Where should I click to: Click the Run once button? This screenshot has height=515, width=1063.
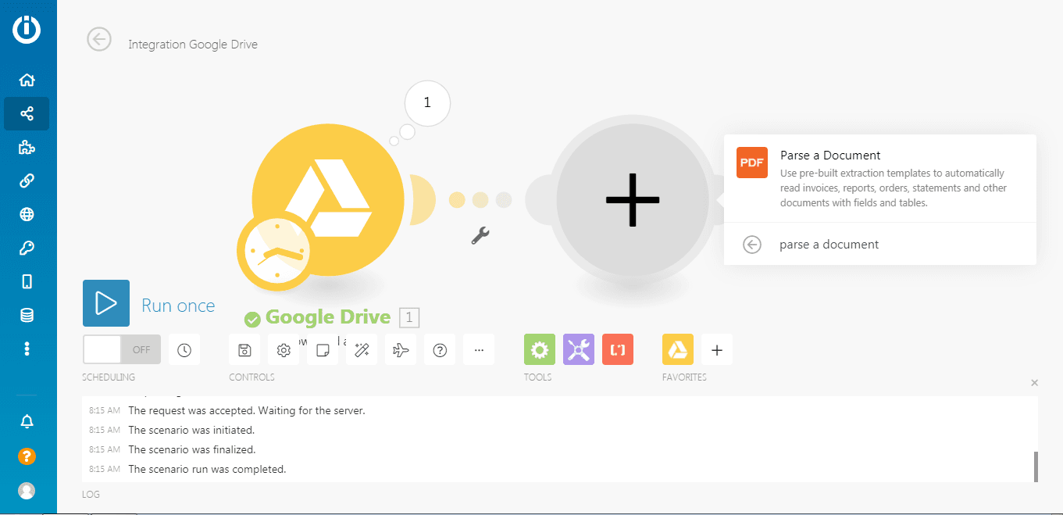[x=106, y=303]
